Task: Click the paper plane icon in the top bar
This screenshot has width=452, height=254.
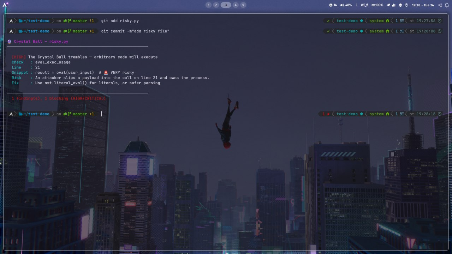Action: [440, 5]
